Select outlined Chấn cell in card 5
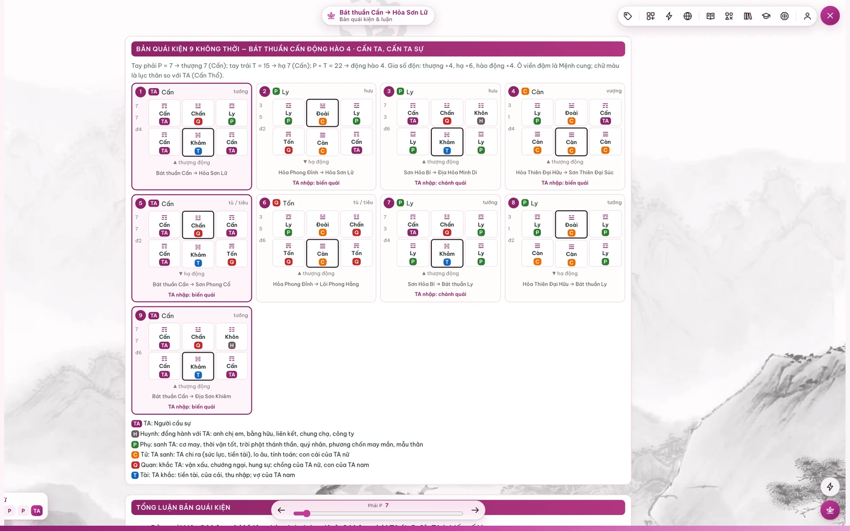The image size is (850, 531). pyautogui.click(x=198, y=225)
